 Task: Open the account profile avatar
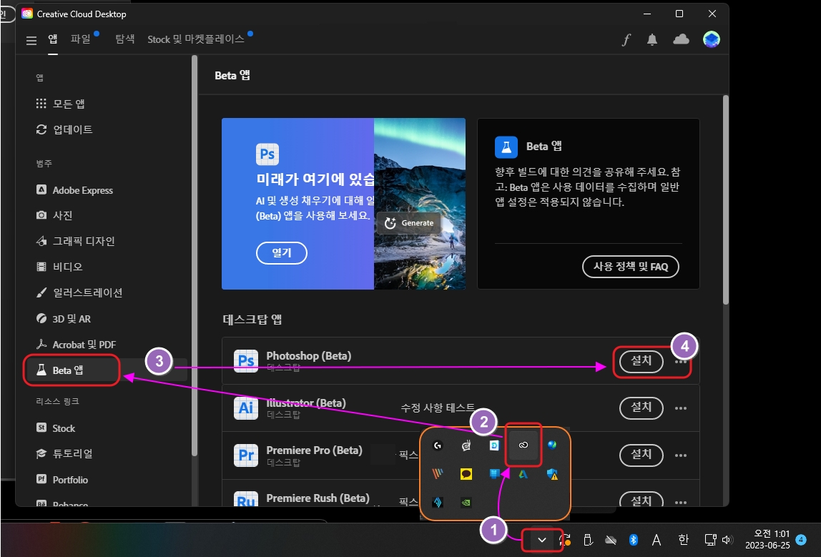point(711,39)
